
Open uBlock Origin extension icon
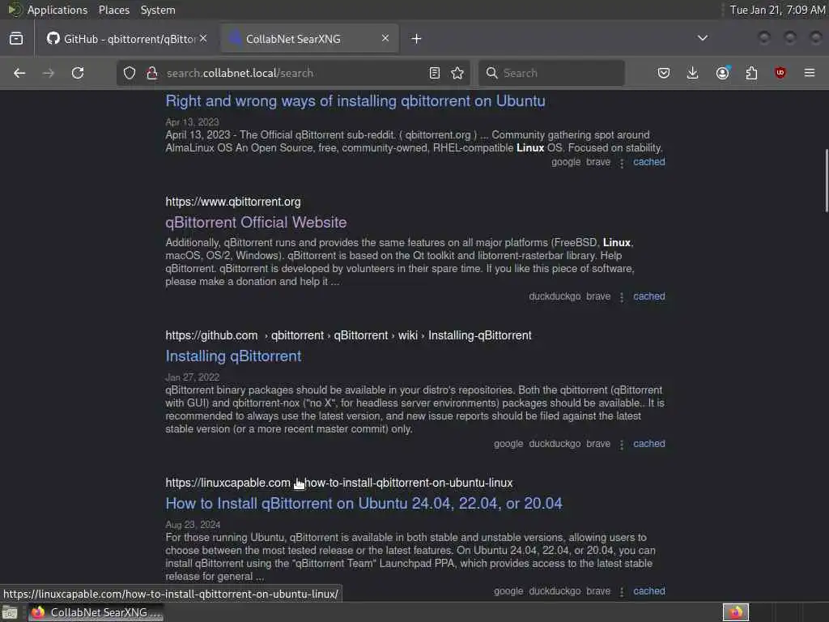click(x=780, y=73)
